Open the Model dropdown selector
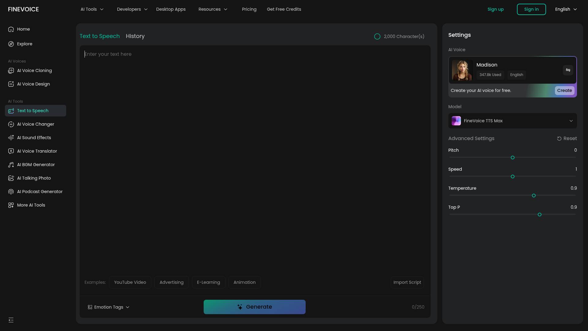Screen dimensions: 588x331 coord(513,121)
